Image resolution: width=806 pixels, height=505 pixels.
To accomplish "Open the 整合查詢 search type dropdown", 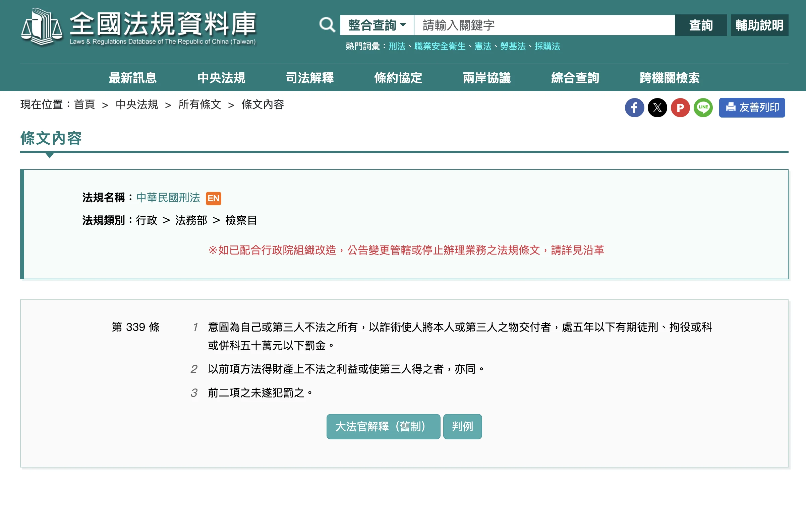I will pyautogui.click(x=377, y=25).
